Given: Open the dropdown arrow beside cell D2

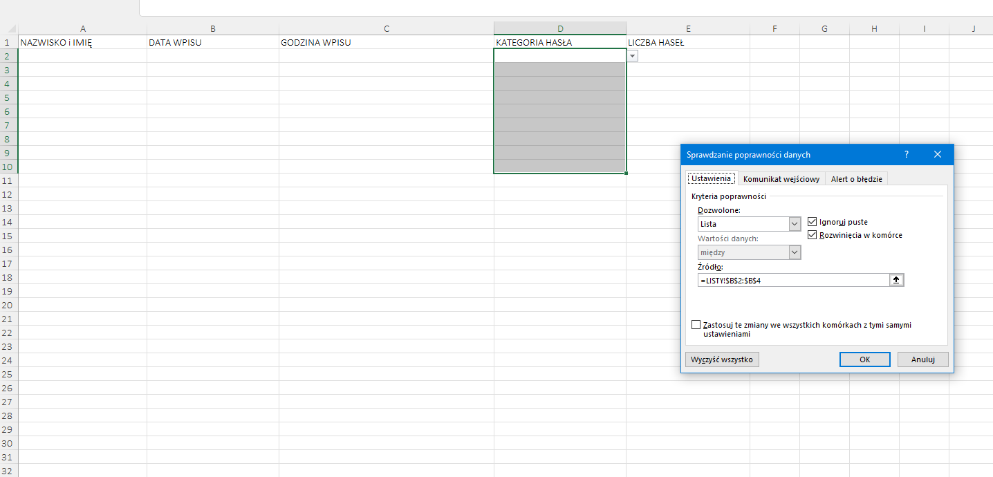Looking at the screenshot, I should pos(632,56).
